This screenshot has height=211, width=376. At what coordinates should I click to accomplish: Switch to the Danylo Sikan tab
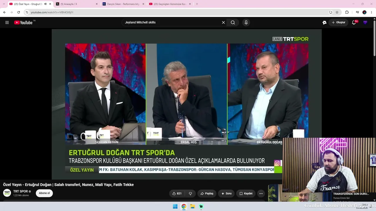(123, 4)
